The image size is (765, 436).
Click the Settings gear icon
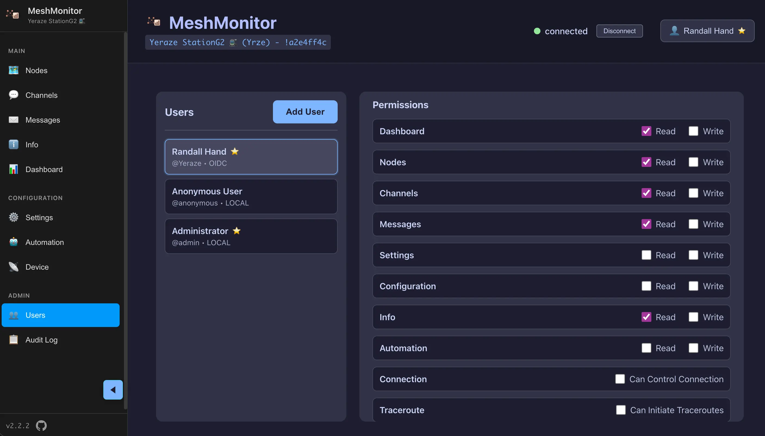(13, 217)
